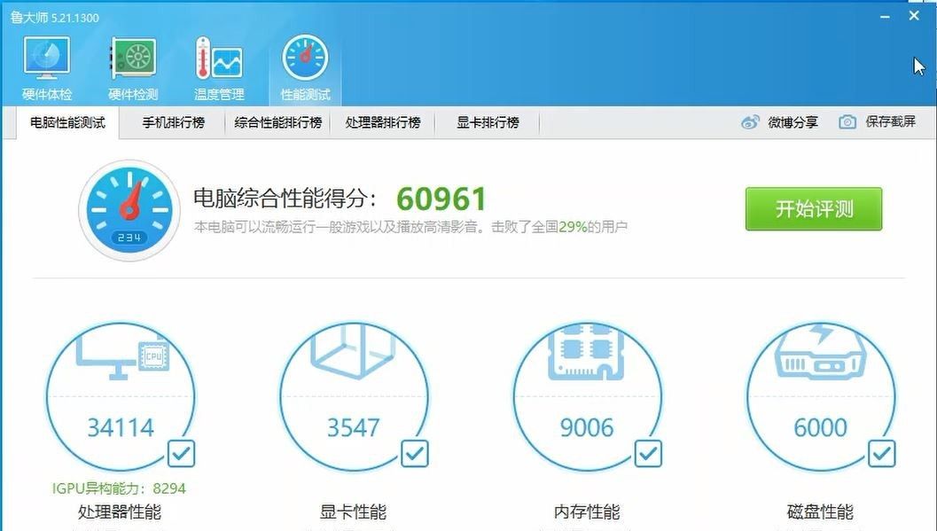The height and width of the screenshot is (531, 937).
Task: Select the 性能测试 performance test icon
Action: tap(304, 62)
